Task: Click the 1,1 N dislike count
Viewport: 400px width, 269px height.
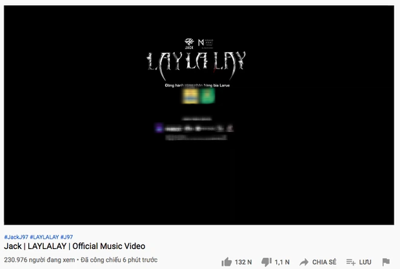Action: point(282,262)
